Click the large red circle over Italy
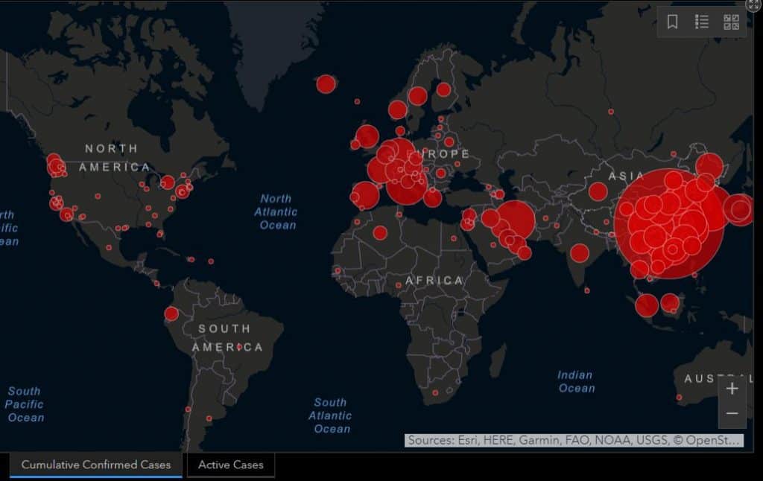The width and height of the screenshot is (763, 481). [408, 183]
